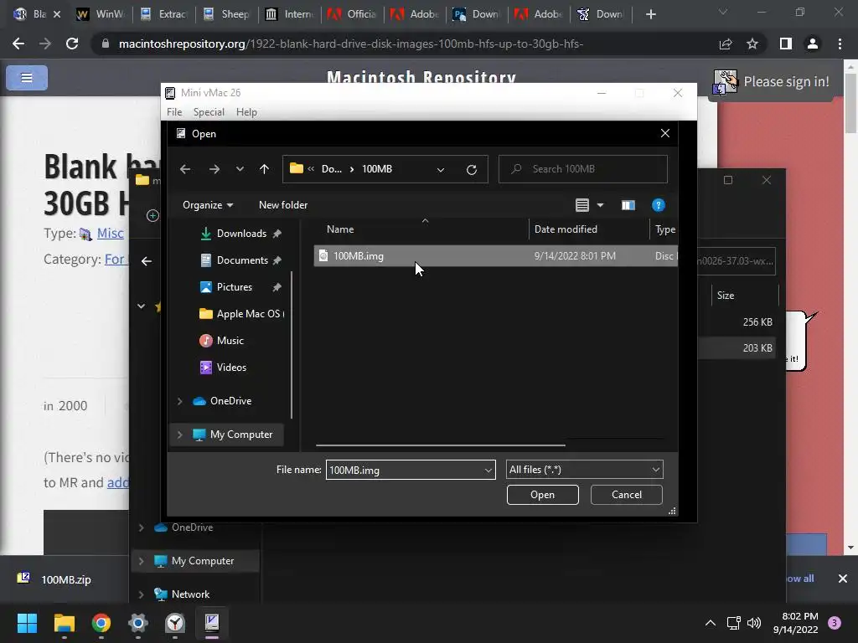Toggle Chrome side panel icon
This screenshot has height=643, width=858.
coord(785,44)
